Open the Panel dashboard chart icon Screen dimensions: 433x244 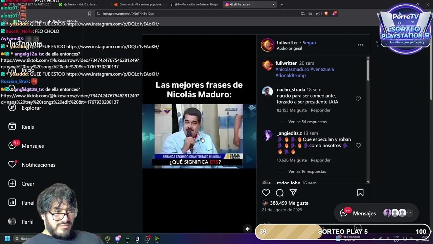click(12, 202)
